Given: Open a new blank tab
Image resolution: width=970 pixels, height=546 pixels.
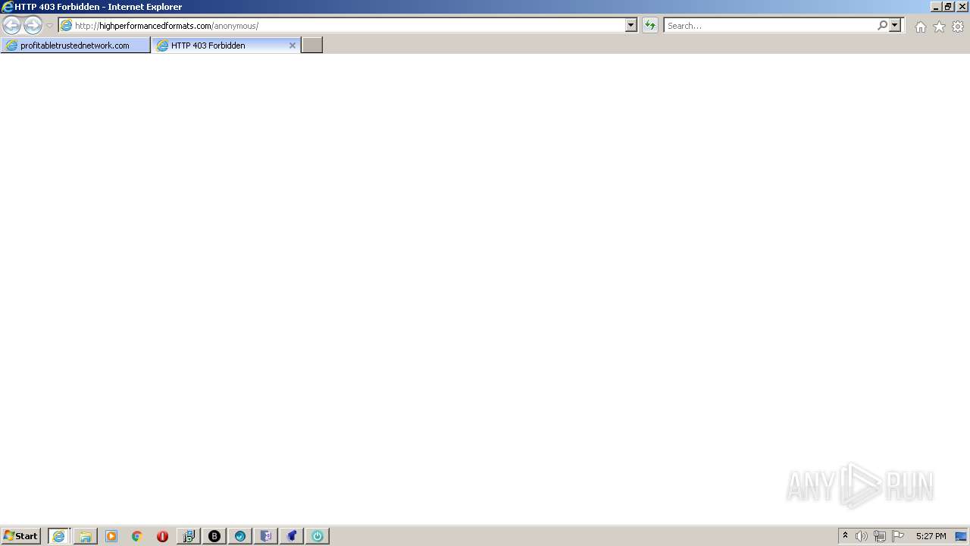Looking at the screenshot, I should [x=312, y=45].
